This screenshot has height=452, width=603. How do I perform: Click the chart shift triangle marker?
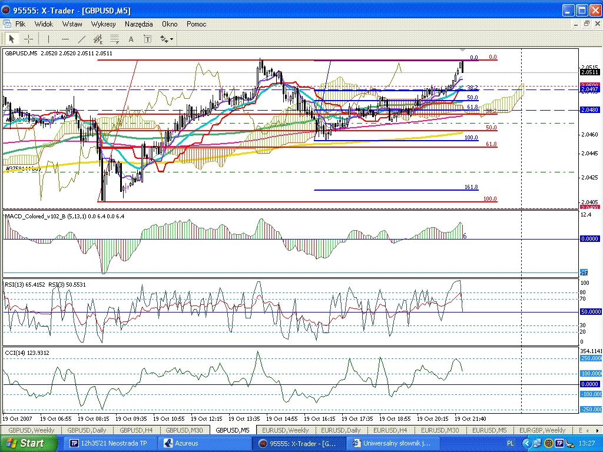(x=463, y=51)
